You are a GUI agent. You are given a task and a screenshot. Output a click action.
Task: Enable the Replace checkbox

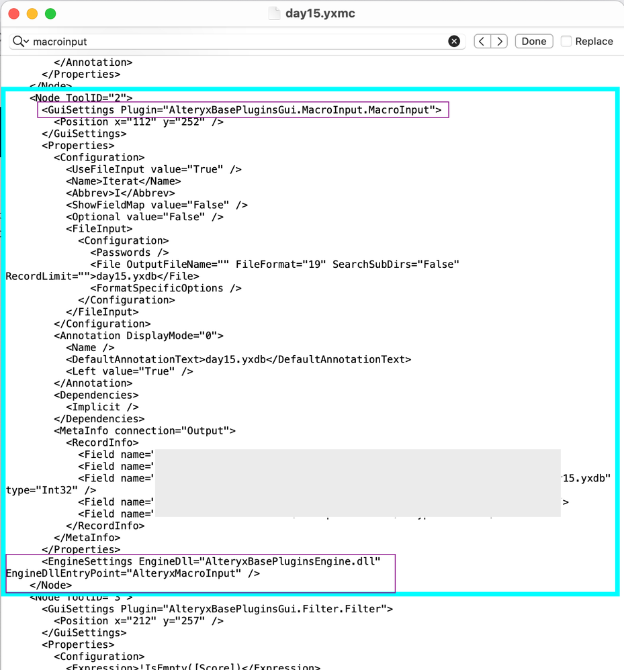coord(566,41)
